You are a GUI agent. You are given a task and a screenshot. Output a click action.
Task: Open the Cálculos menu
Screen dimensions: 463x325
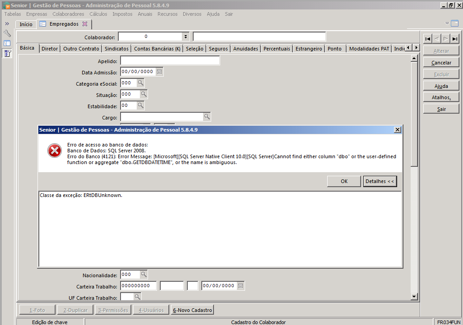click(98, 14)
